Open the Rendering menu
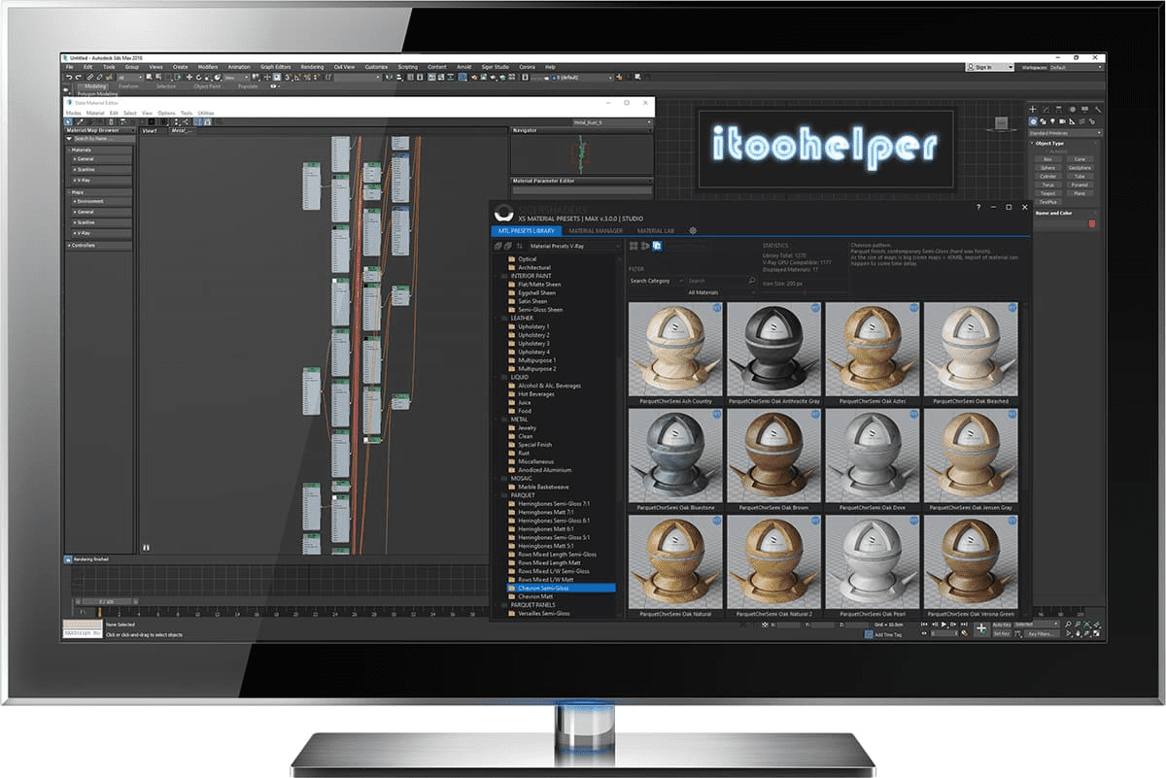The image size is (1166, 778). coord(312,67)
